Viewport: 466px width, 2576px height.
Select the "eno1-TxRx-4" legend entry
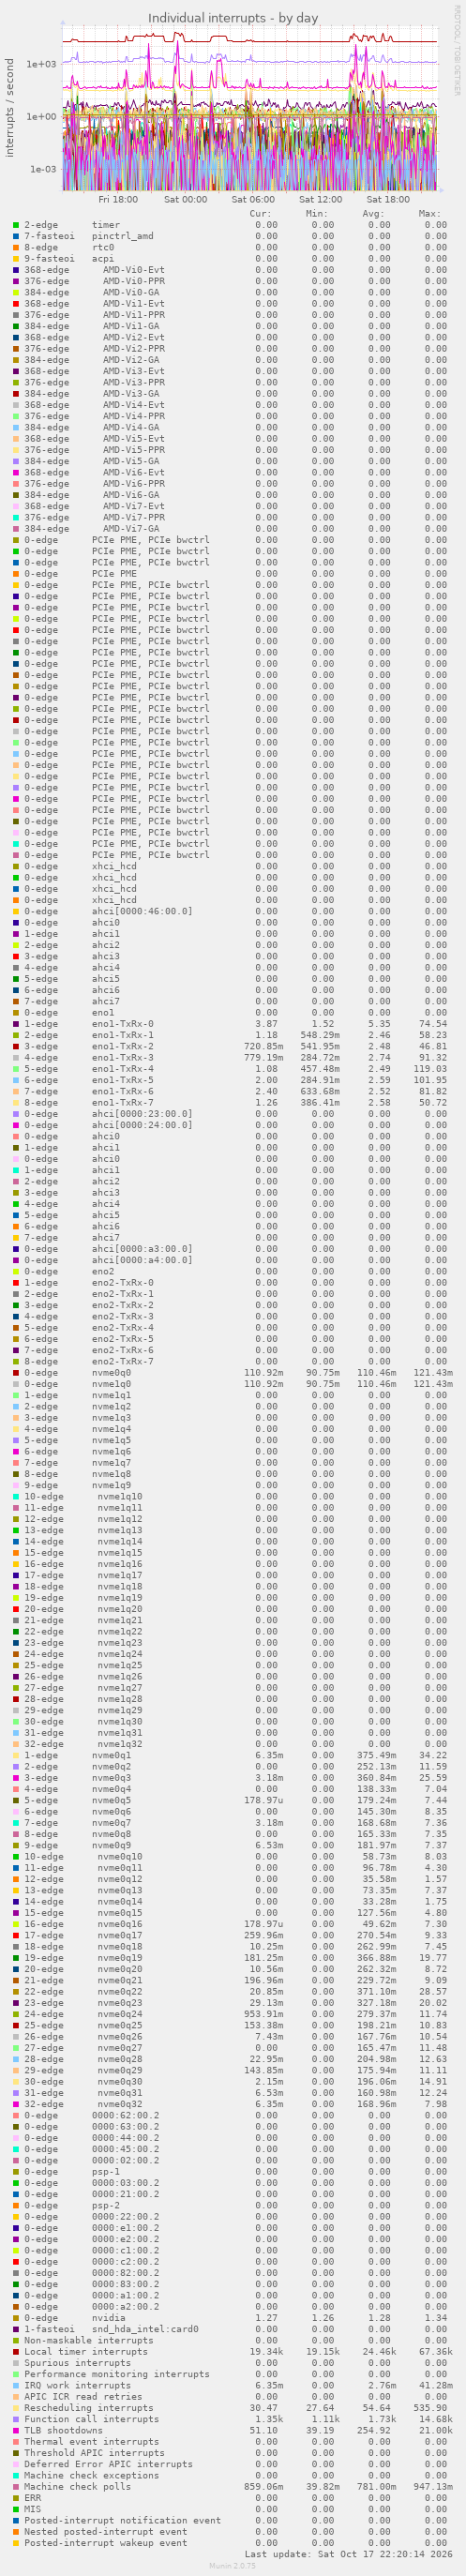click(123, 1069)
